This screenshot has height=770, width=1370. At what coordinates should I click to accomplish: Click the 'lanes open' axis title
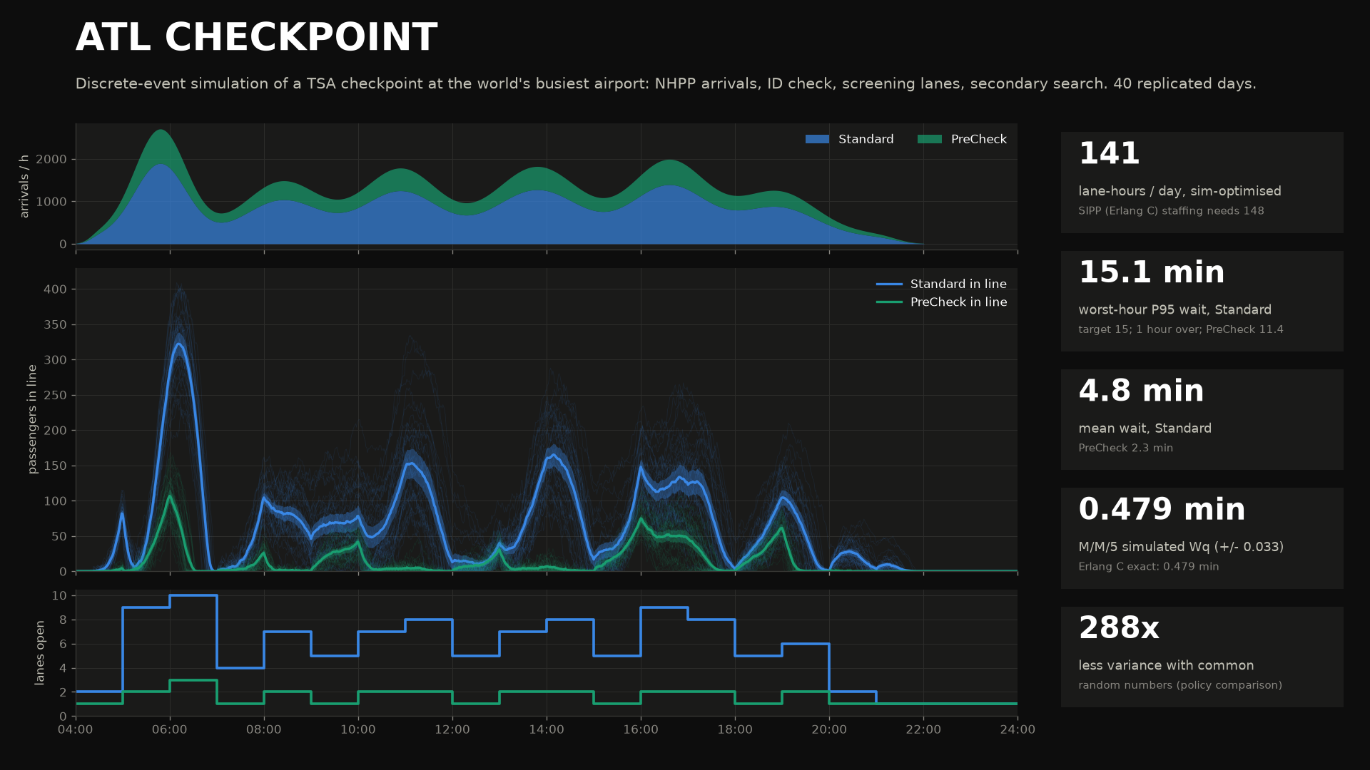coord(40,652)
